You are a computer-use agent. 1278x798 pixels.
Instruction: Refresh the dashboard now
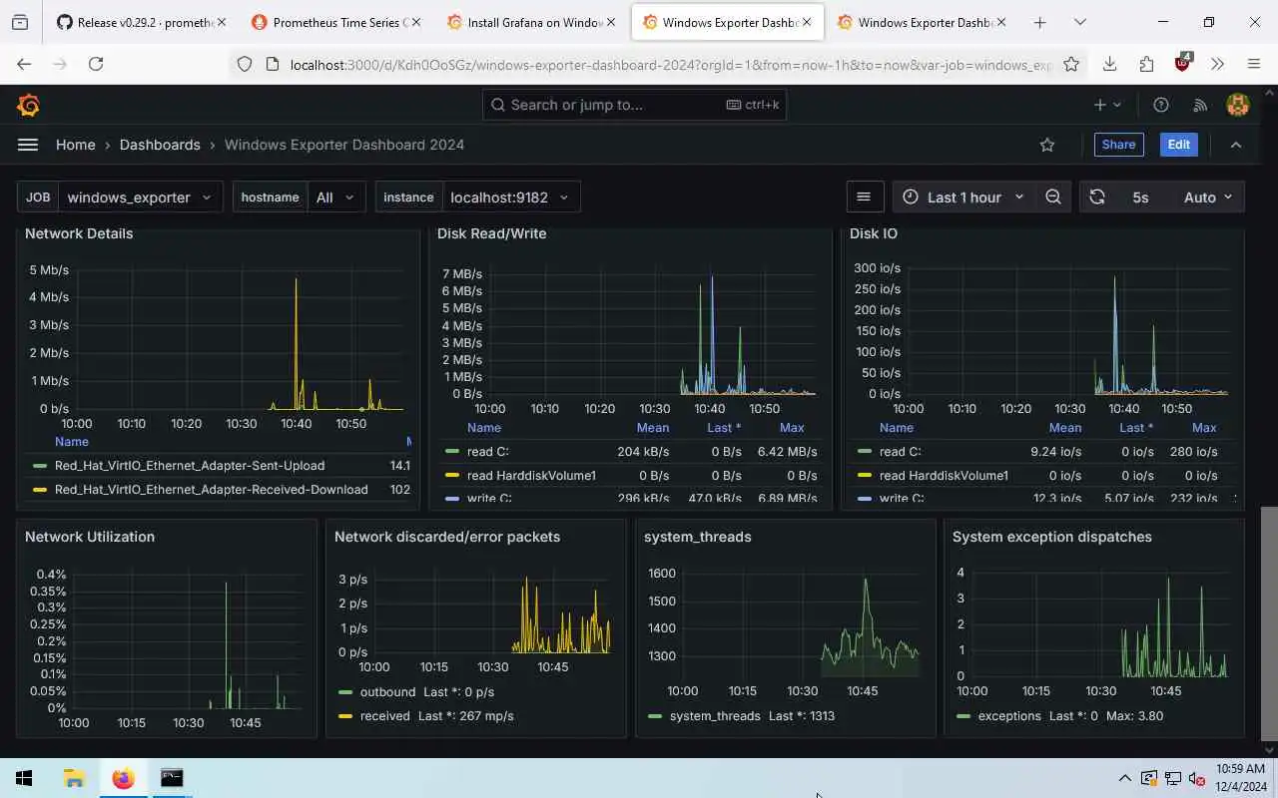[1097, 197]
